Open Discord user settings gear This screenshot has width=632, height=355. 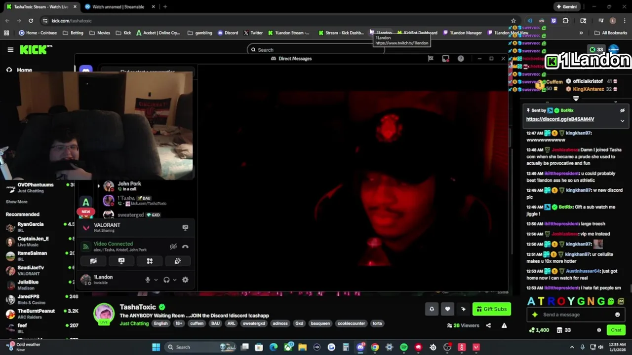pos(185,280)
